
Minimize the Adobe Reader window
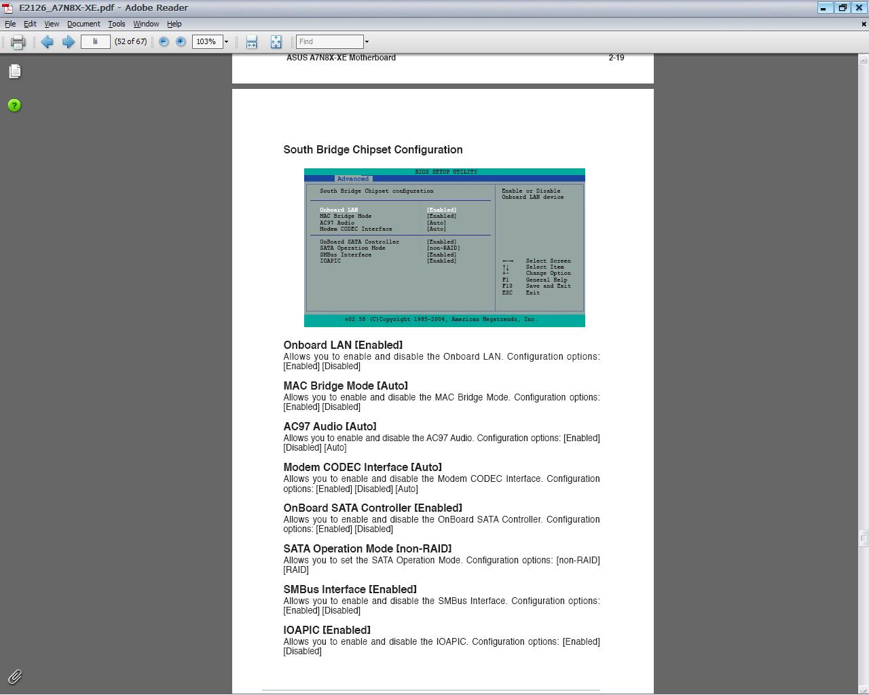tap(824, 7)
